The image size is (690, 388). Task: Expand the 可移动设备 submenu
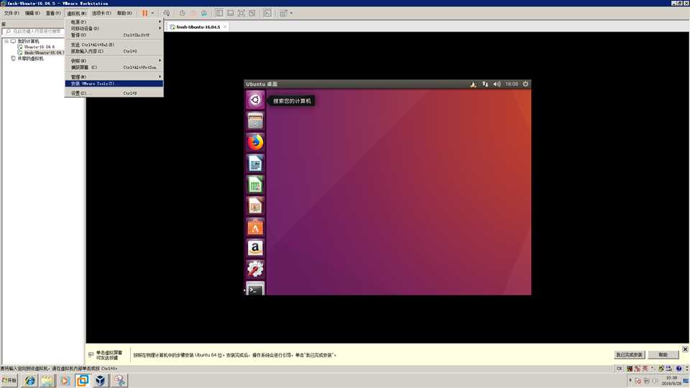[114, 29]
